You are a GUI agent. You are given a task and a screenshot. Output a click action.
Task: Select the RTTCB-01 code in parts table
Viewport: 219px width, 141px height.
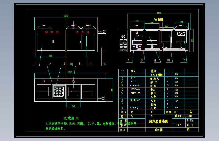coord(135,108)
